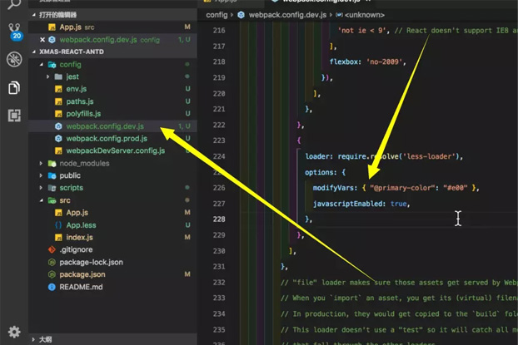Open package.json file

tap(82, 274)
